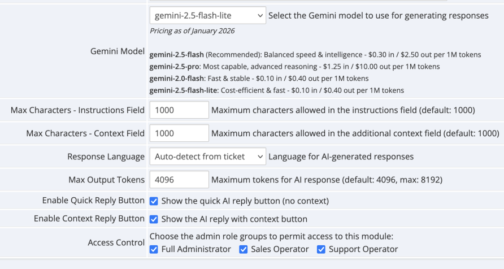The height and width of the screenshot is (269, 504).
Task: Disable the Support Operator access checkbox
Action: [x=321, y=249]
